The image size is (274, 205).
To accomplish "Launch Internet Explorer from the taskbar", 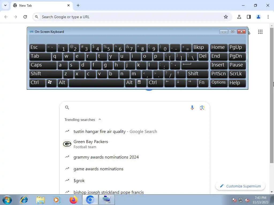I will click(24, 200).
